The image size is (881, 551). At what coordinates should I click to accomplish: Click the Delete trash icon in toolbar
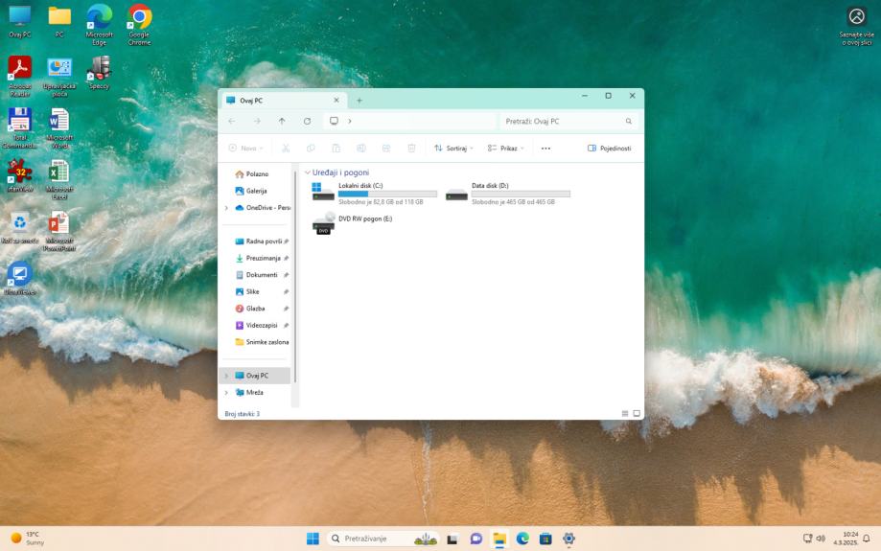click(x=411, y=149)
